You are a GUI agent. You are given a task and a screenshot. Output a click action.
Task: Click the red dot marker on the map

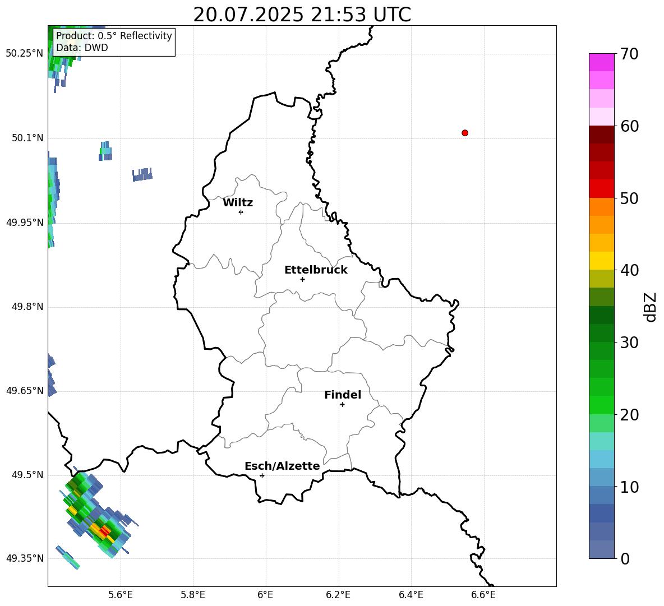[465, 133]
